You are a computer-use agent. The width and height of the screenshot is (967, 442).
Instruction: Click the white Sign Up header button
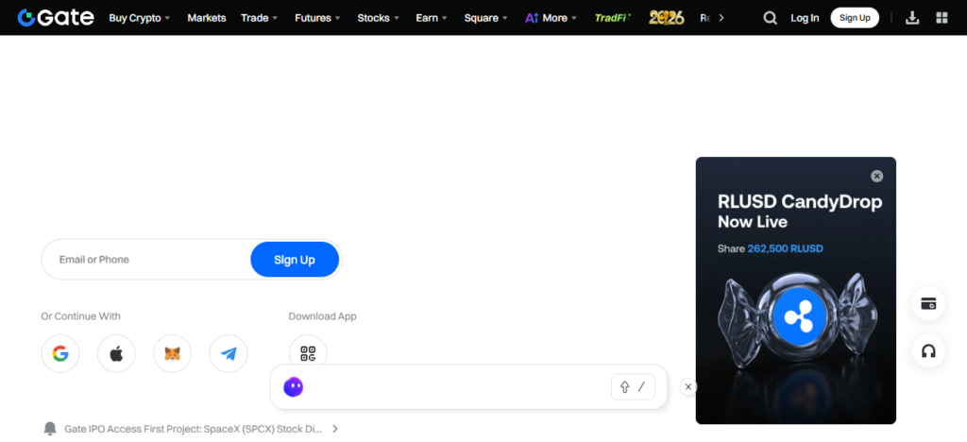coord(855,18)
